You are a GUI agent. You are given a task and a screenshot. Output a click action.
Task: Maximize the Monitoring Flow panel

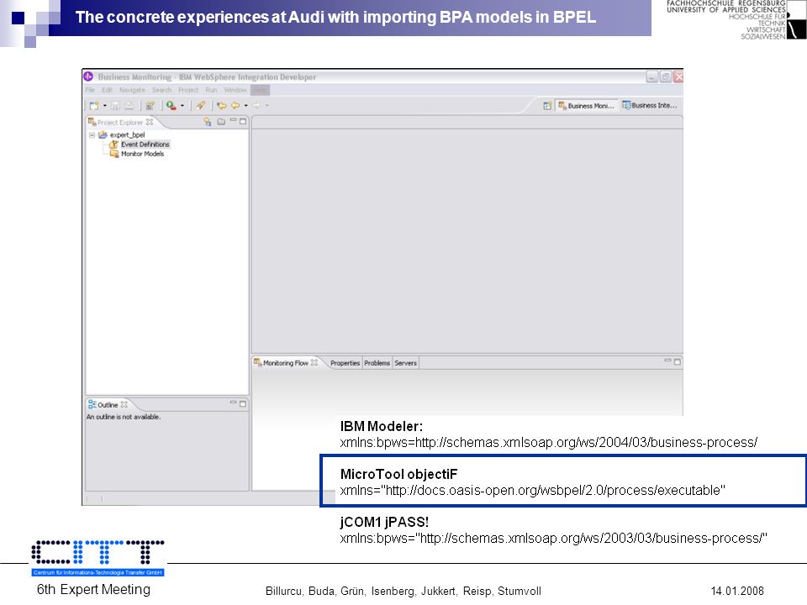[678, 361]
